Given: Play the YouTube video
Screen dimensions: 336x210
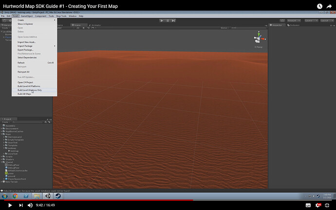Looking at the screenshot, I should [10, 205].
